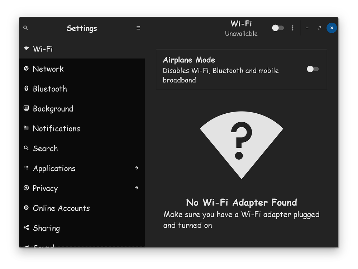Image resolution: width=358 pixels, height=269 pixels.
Task: Click the Applications grid icon
Action: coord(26,167)
